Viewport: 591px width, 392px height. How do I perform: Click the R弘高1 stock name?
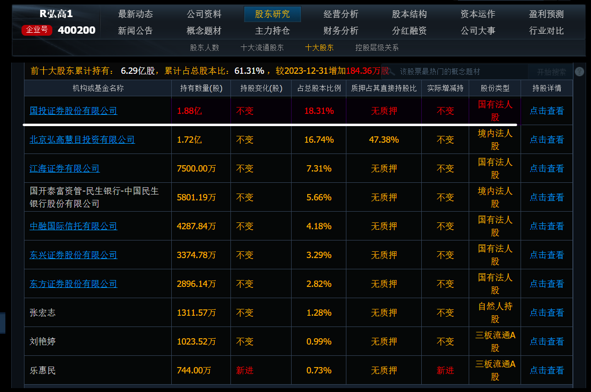click(56, 14)
